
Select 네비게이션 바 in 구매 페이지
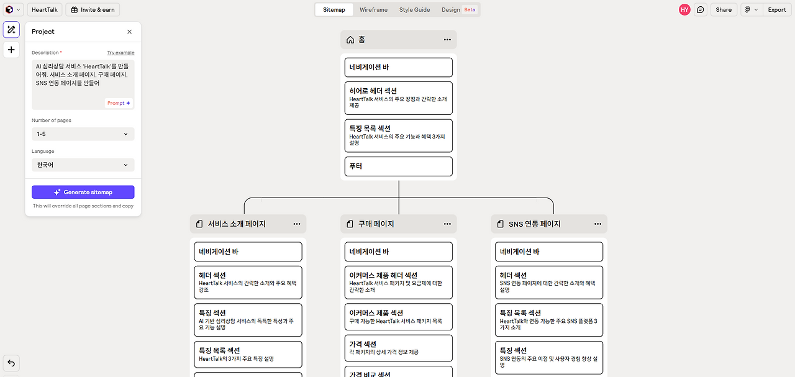(x=399, y=252)
